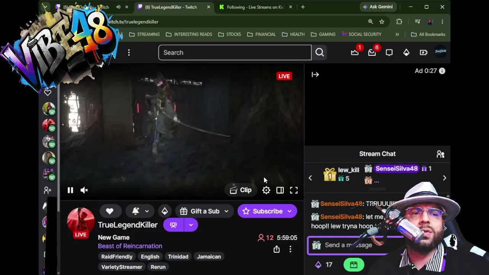Open the Twitch user avatar menu
Viewport: 489px width, 275px height.
click(x=440, y=52)
